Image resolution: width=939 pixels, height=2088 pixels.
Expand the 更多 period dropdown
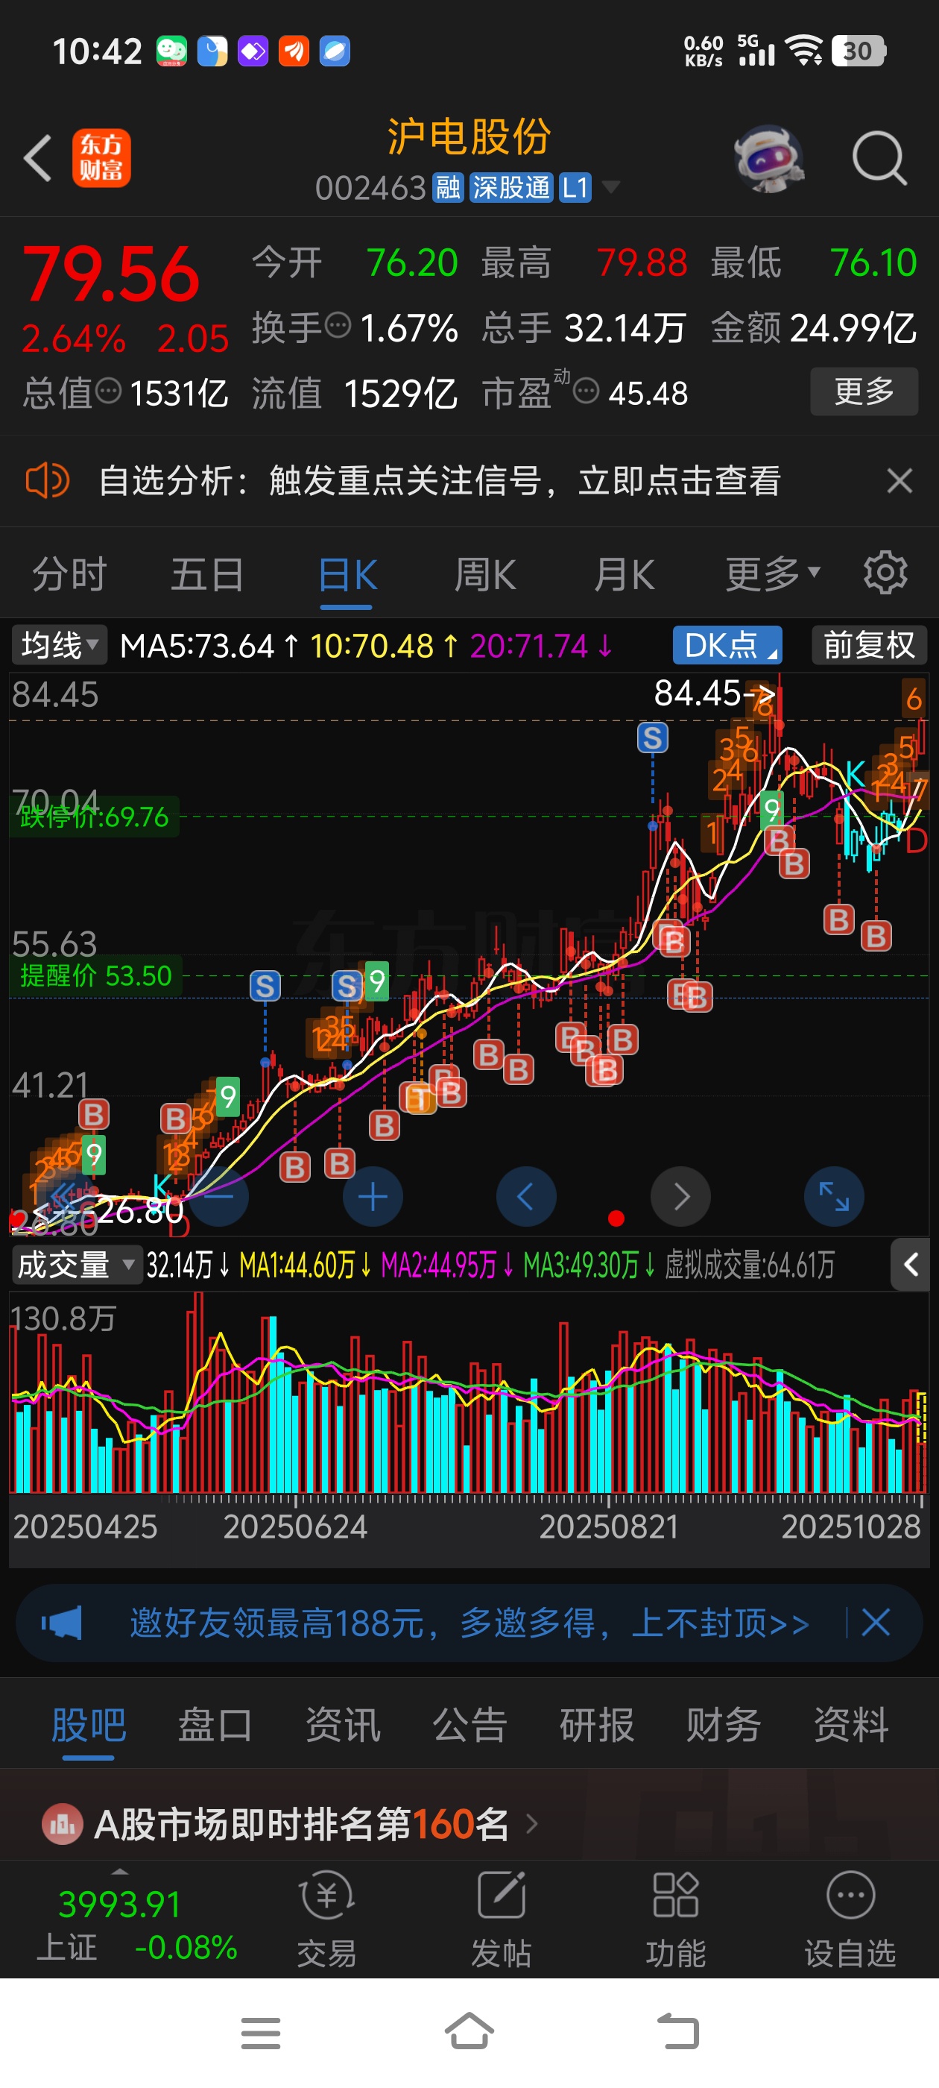[773, 575]
